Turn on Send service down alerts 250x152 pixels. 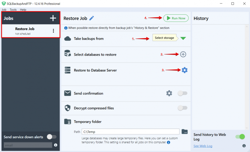[51, 137]
